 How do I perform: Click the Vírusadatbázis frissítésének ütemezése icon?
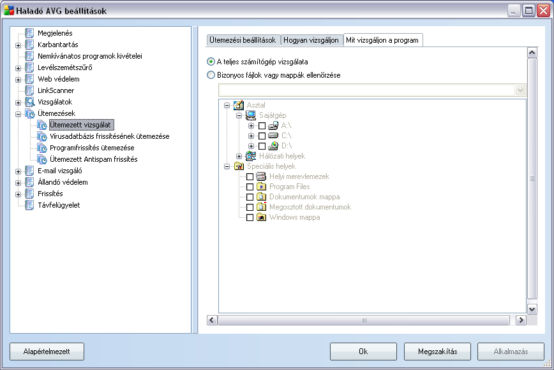pos(41,136)
